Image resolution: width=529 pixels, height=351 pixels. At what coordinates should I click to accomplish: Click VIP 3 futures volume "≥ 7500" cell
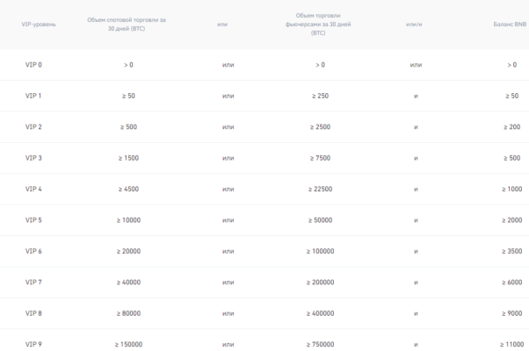click(320, 158)
